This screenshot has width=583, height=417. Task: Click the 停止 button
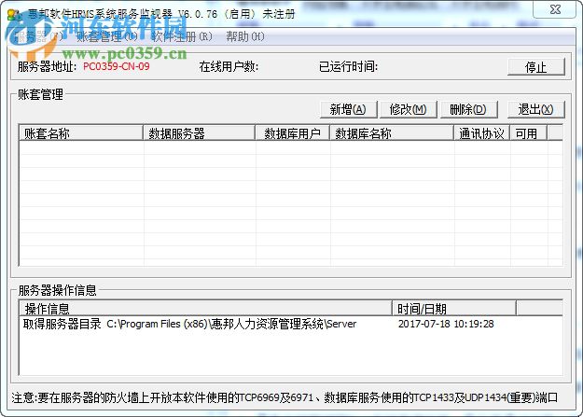(x=535, y=67)
